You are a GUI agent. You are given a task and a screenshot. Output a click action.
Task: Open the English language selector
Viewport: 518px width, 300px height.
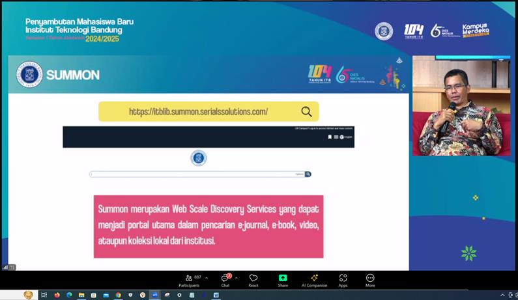[346, 137]
